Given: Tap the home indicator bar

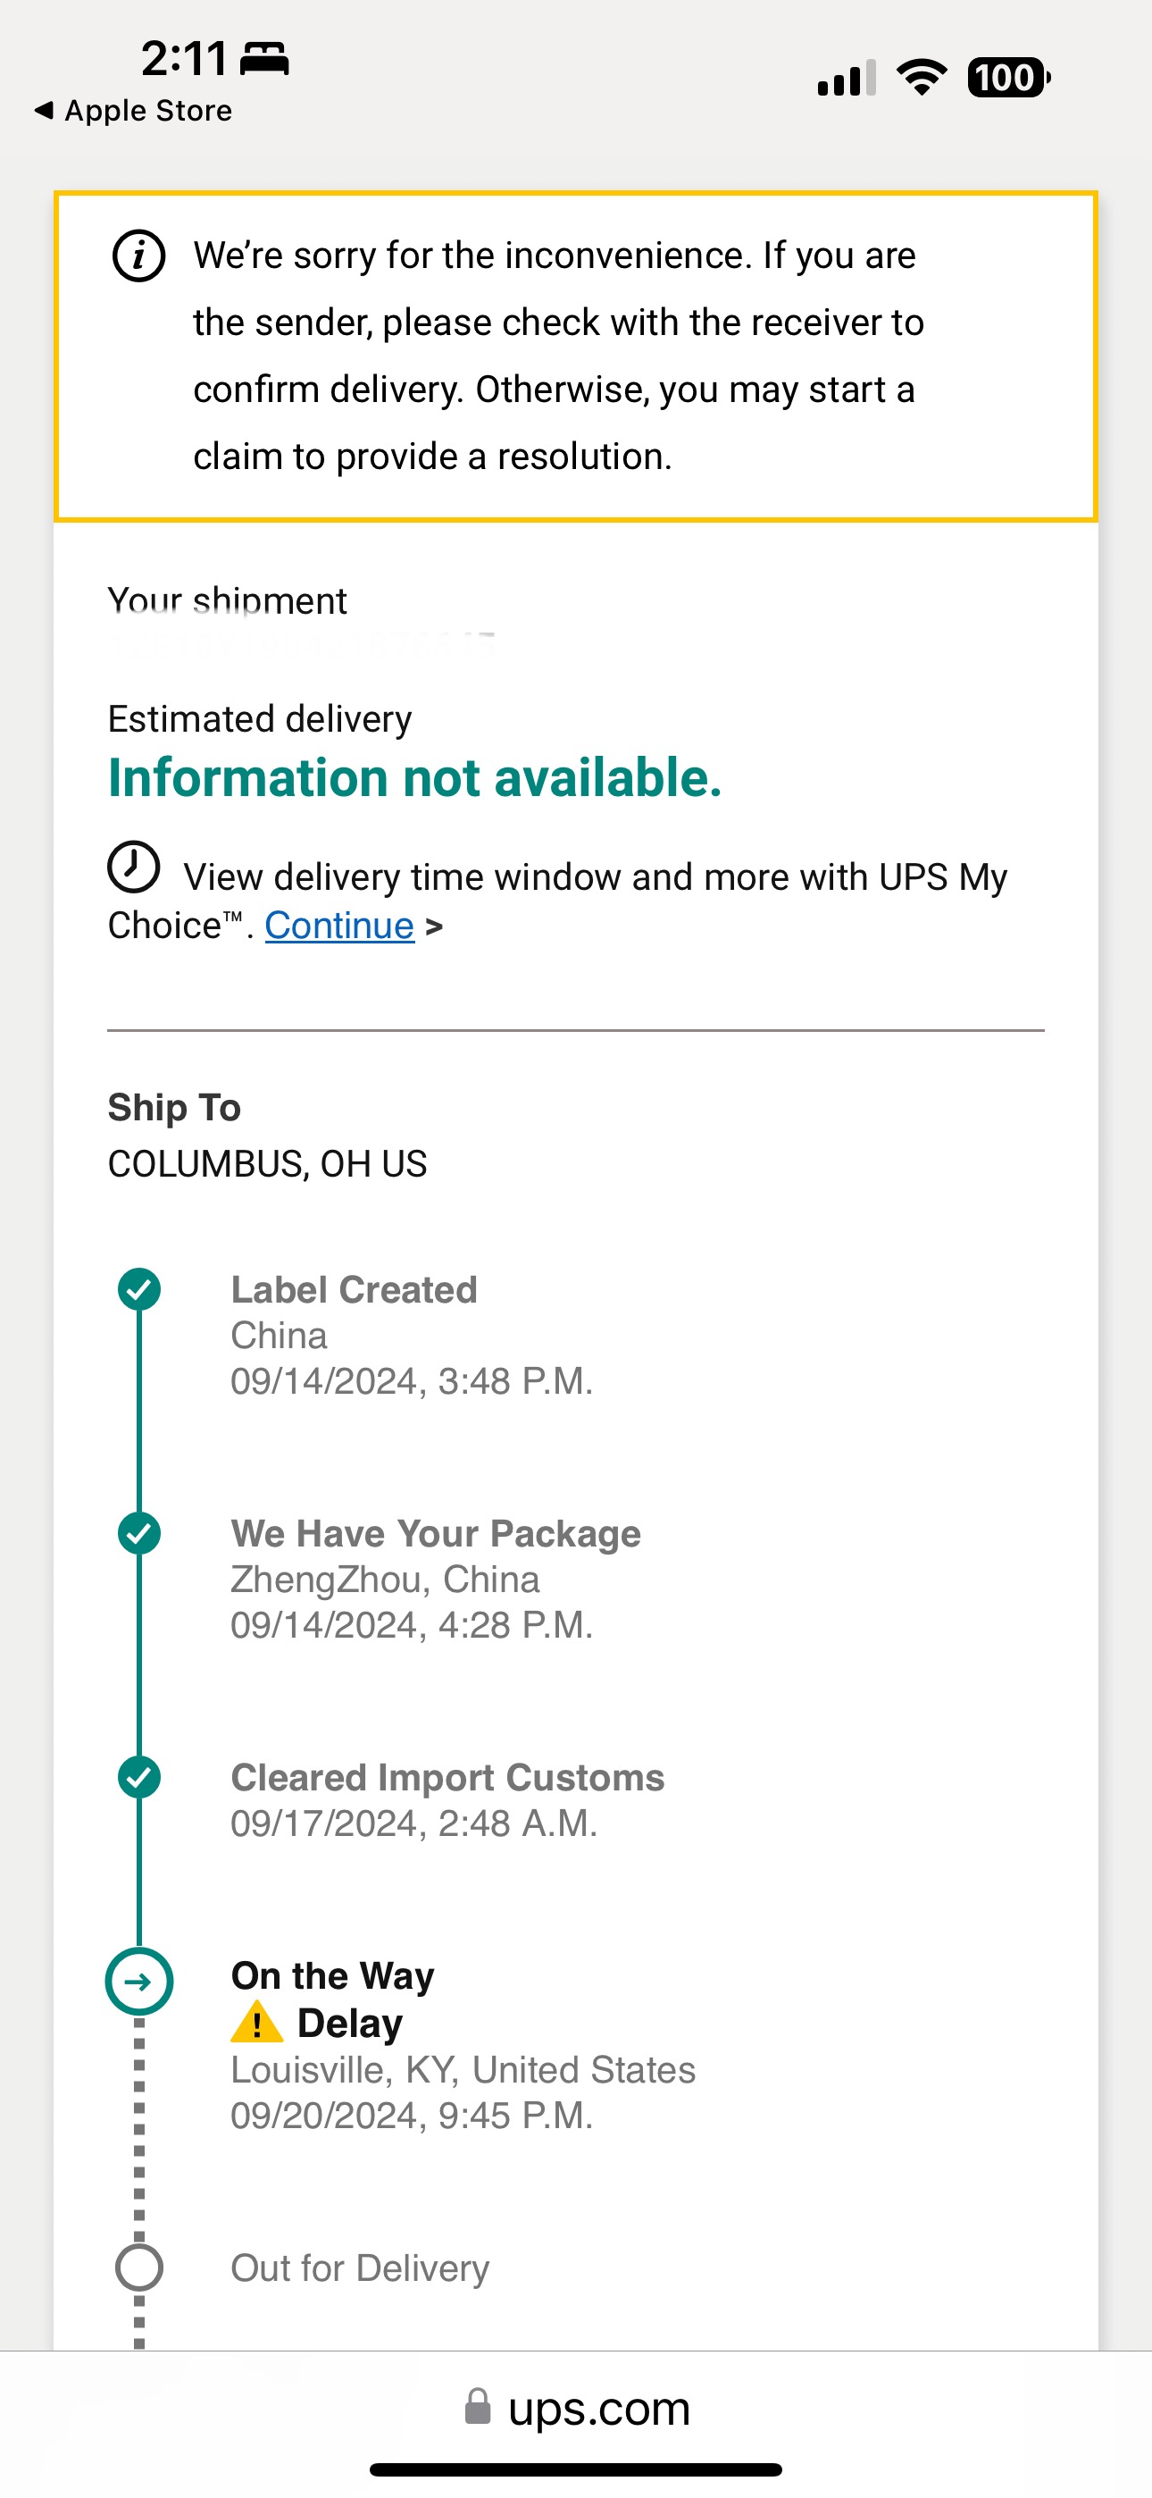Looking at the screenshot, I should 576,2469.
